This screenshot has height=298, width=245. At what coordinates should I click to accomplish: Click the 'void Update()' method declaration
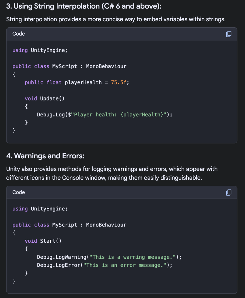44,98
